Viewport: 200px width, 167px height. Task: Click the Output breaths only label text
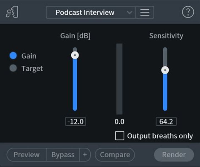[x=160, y=136]
